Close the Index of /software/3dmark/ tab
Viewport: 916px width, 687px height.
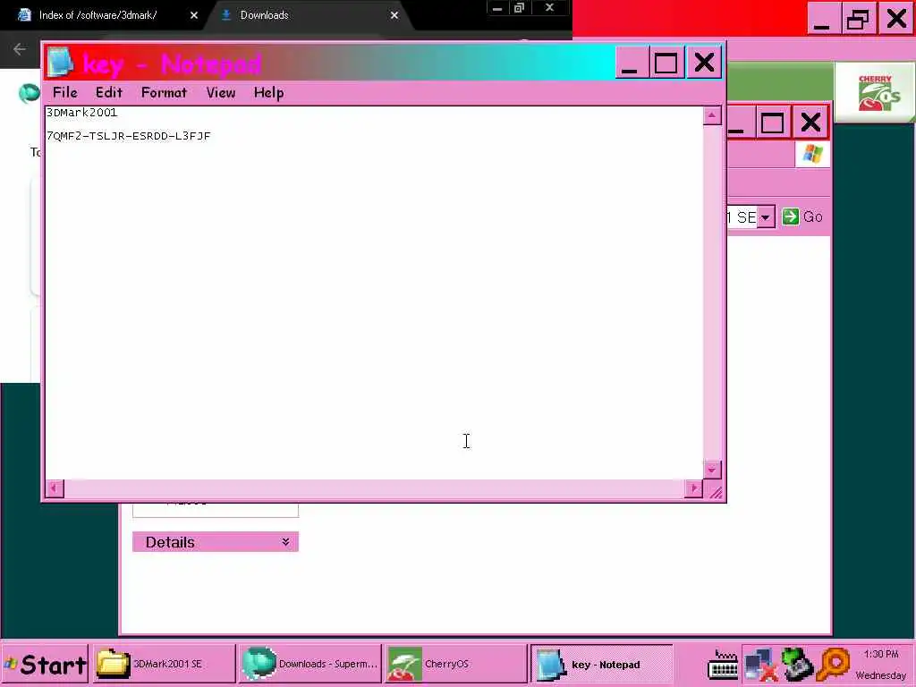[x=194, y=15]
